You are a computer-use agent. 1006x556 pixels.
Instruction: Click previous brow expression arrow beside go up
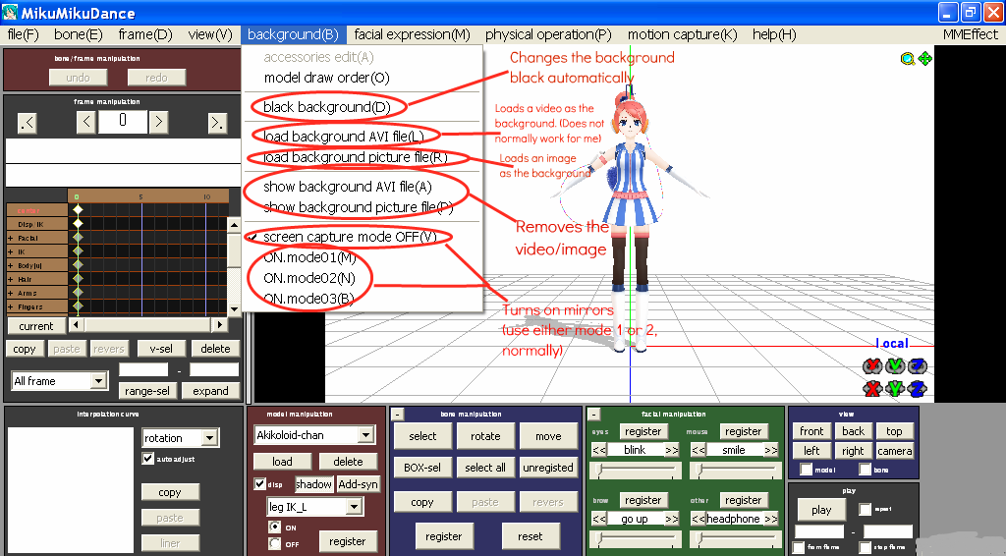coord(598,519)
